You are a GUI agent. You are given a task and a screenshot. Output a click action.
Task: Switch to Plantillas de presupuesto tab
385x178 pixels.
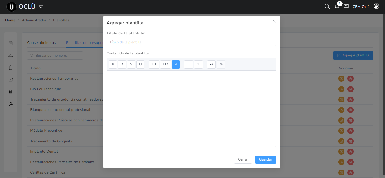tap(84, 43)
